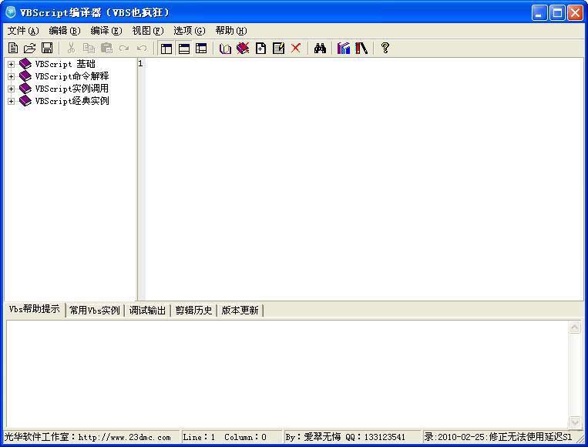The height and width of the screenshot is (447, 588).
Task: Click the Open folder toolbar icon
Action: coord(30,48)
